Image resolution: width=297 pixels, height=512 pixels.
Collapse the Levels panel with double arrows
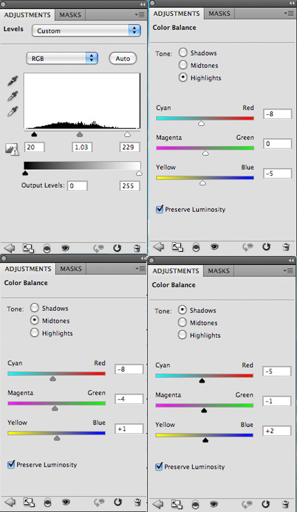tap(142, 4)
